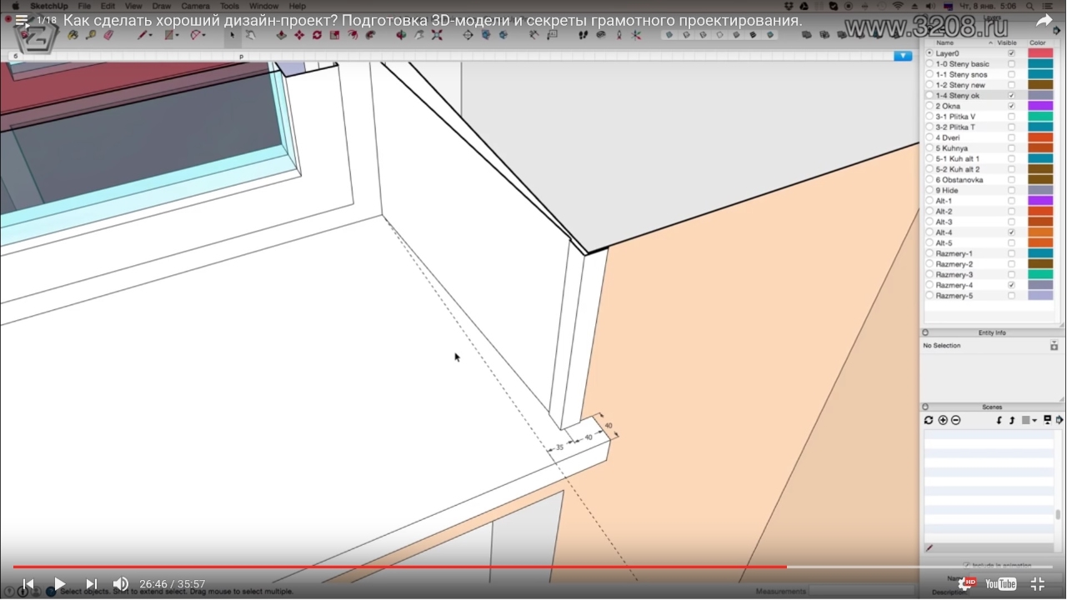This screenshot has height=600, width=1067.
Task: Mute the video volume
Action: point(121,584)
